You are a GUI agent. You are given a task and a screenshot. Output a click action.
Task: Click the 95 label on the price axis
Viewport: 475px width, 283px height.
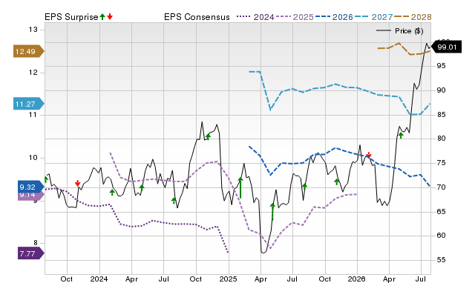(x=441, y=66)
